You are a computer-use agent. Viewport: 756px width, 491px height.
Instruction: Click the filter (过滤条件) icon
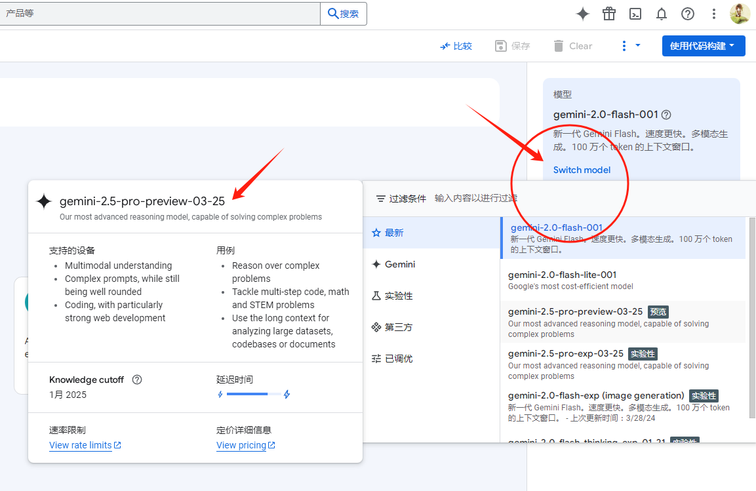point(381,199)
